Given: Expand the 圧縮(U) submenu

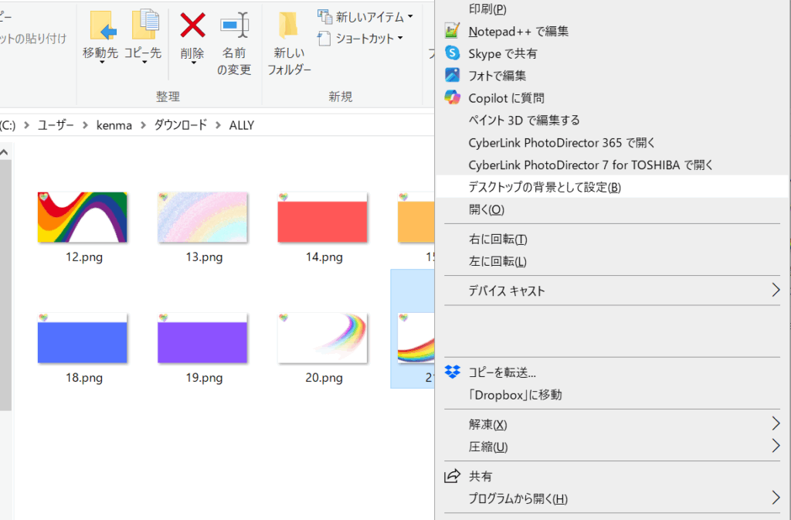Looking at the screenshot, I should click(612, 447).
